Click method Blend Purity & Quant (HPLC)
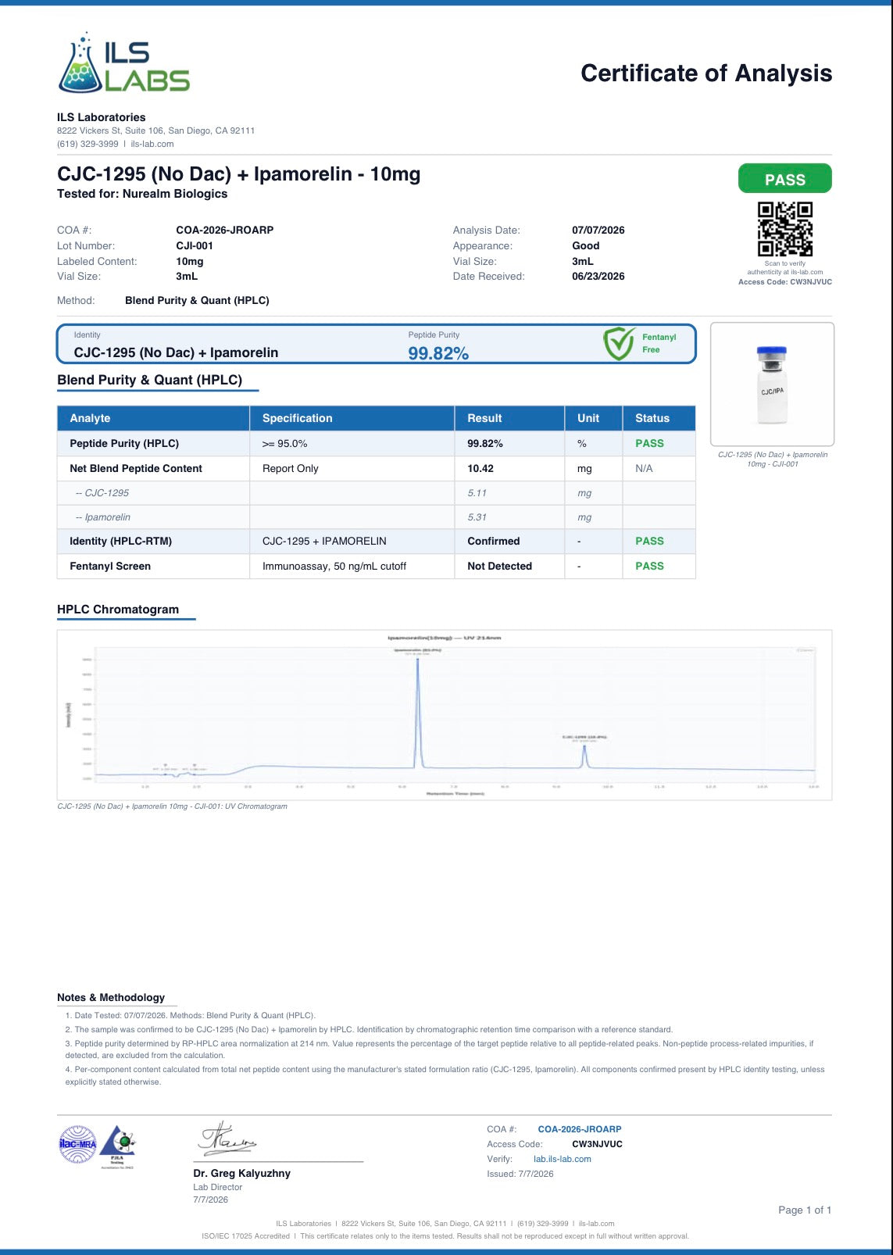 tap(197, 301)
